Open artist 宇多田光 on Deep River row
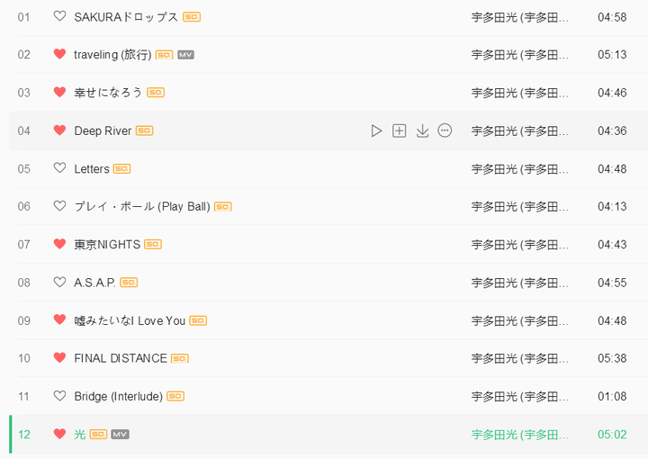Screen dimensions: 648x459 point(520,130)
